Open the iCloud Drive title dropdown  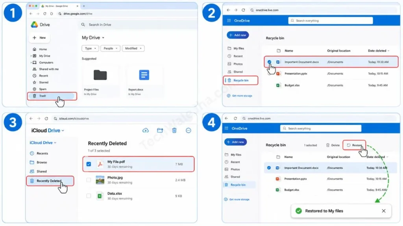coord(63,131)
